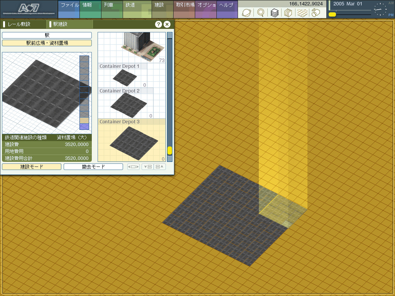Select the Container Depot 2 thumbnail
This screenshot has height=296, width=395.
[x=128, y=105]
